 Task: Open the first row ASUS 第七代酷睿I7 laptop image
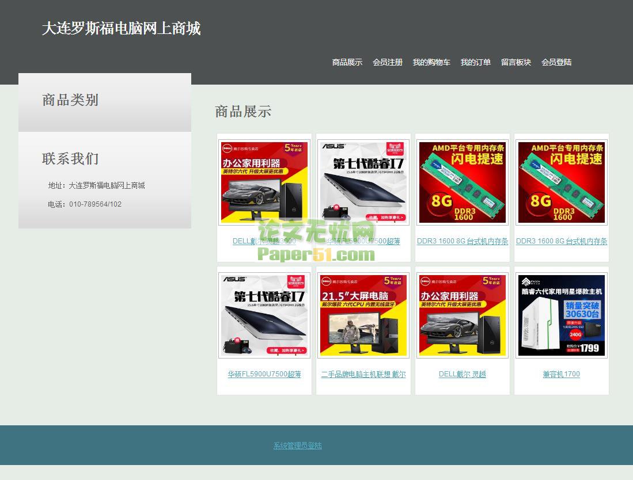[363, 182]
